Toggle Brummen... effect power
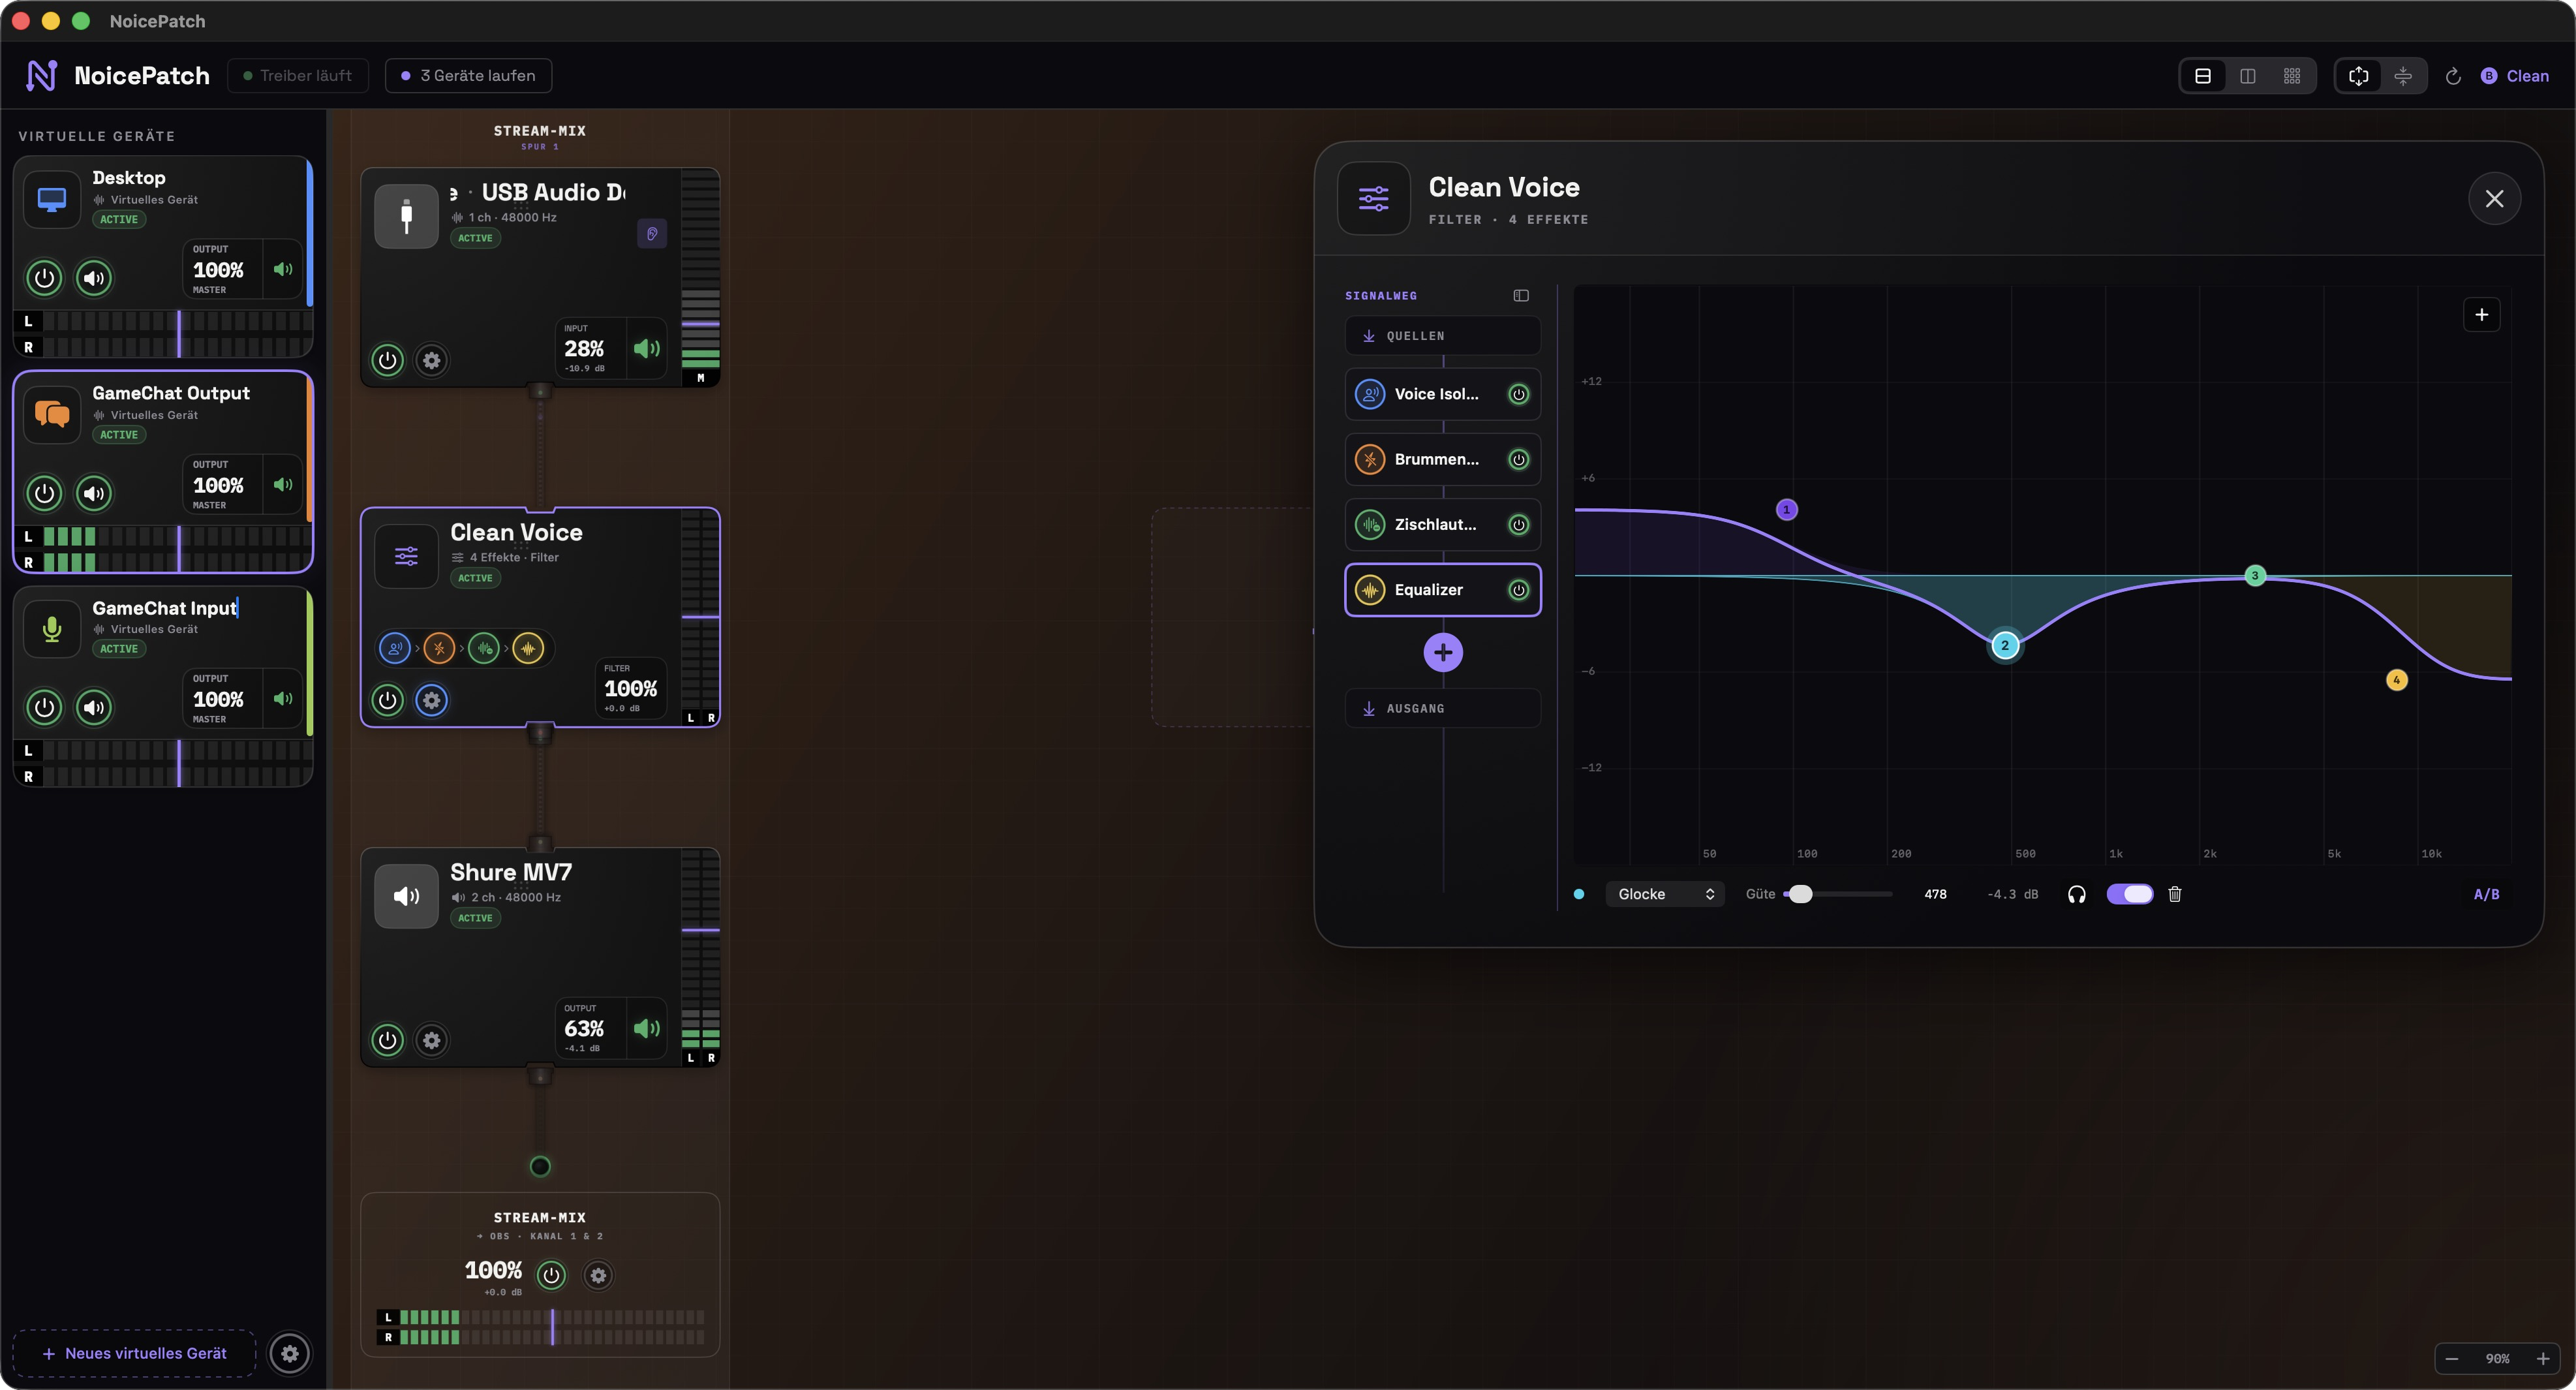The width and height of the screenshot is (2576, 1390). [1518, 459]
